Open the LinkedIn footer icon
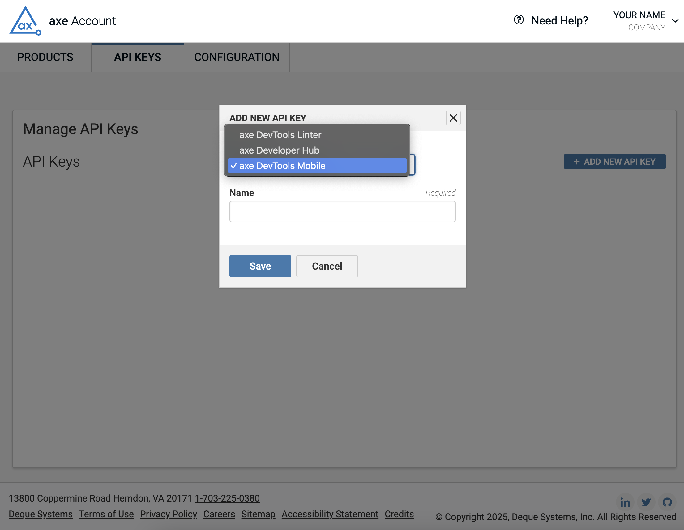The height and width of the screenshot is (530, 684). click(x=625, y=502)
